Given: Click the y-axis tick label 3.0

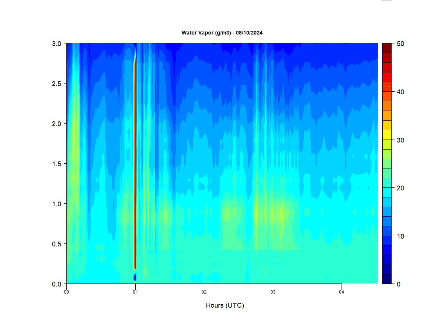Looking at the screenshot, I should pos(56,43).
